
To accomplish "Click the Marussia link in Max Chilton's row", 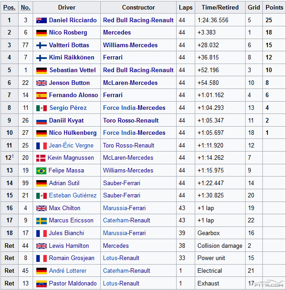I will pos(115,208).
